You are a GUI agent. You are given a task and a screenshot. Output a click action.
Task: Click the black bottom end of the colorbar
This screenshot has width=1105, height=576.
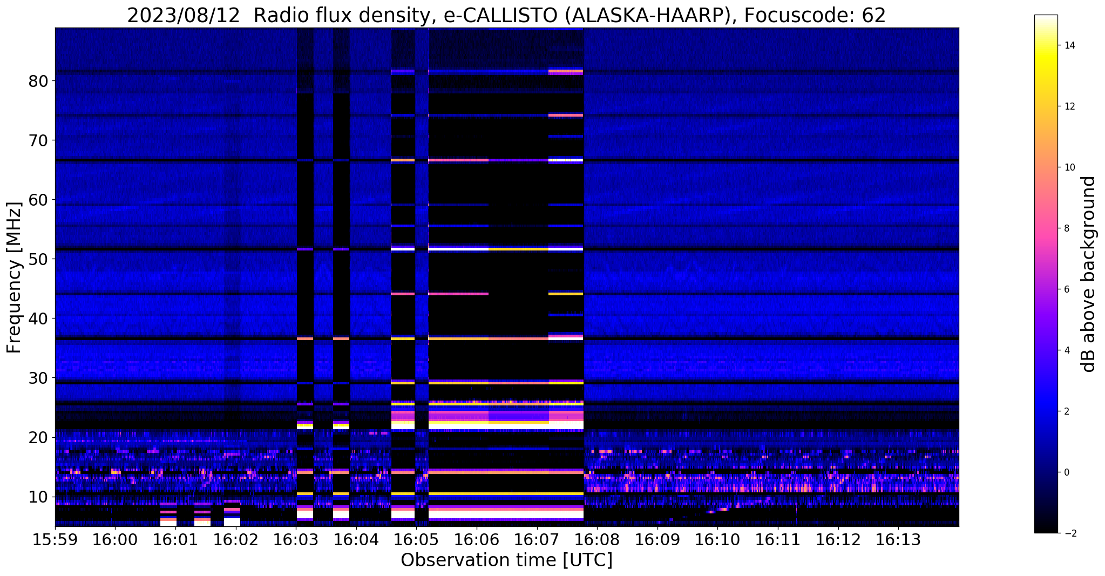click(1046, 530)
